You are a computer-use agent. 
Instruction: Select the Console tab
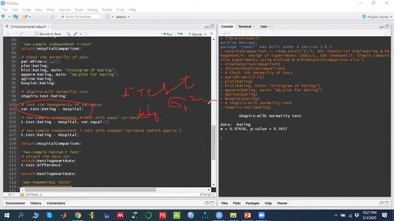(227, 26)
